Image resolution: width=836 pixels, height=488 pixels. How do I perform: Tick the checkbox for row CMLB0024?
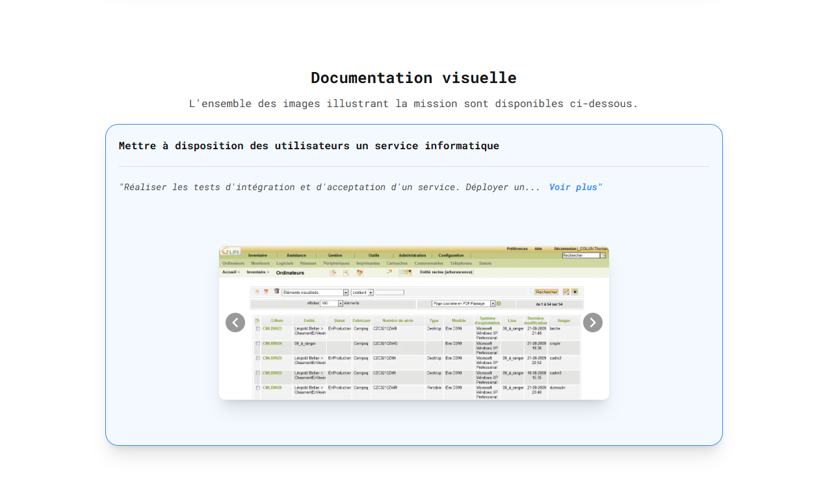coord(257,343)
